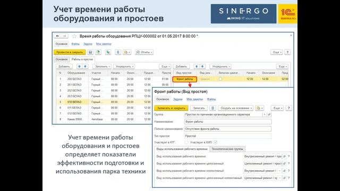Open the Еще menu in the Фронт работы form
The height and width of the screenshot is (191, 340).
click(x=277, y=108)
